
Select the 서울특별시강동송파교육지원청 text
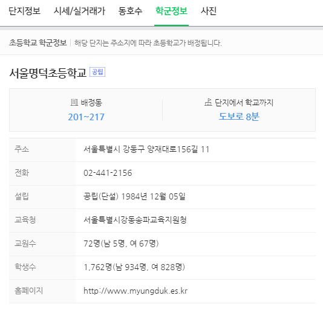pyautogui.click(x=135, y=220)
